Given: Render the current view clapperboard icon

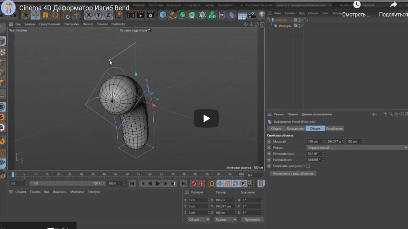Looking at the screenshot, I should pos(131,15).
